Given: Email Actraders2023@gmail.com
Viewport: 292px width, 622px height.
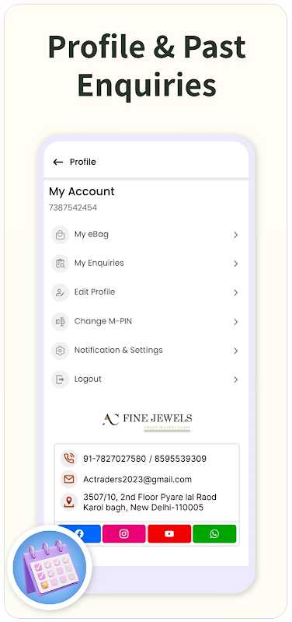Looking at the screenshot, I should click(137, 479).
